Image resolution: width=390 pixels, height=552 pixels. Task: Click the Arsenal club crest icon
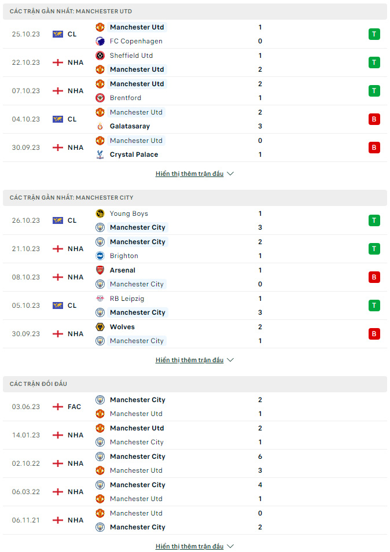tap(100, 270)
